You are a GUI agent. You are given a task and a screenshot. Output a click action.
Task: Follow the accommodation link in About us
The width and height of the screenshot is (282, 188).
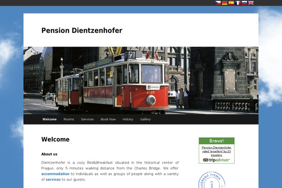[55, 174]
